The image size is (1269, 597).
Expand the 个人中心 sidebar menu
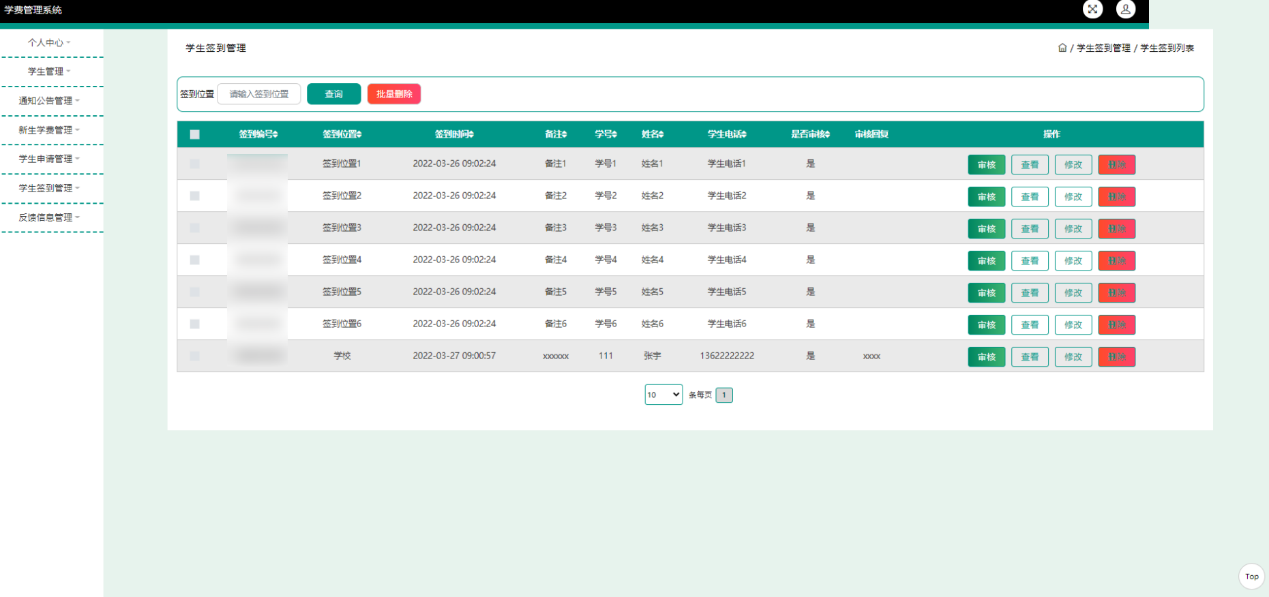pyautogui.click(x=49, y=42)
